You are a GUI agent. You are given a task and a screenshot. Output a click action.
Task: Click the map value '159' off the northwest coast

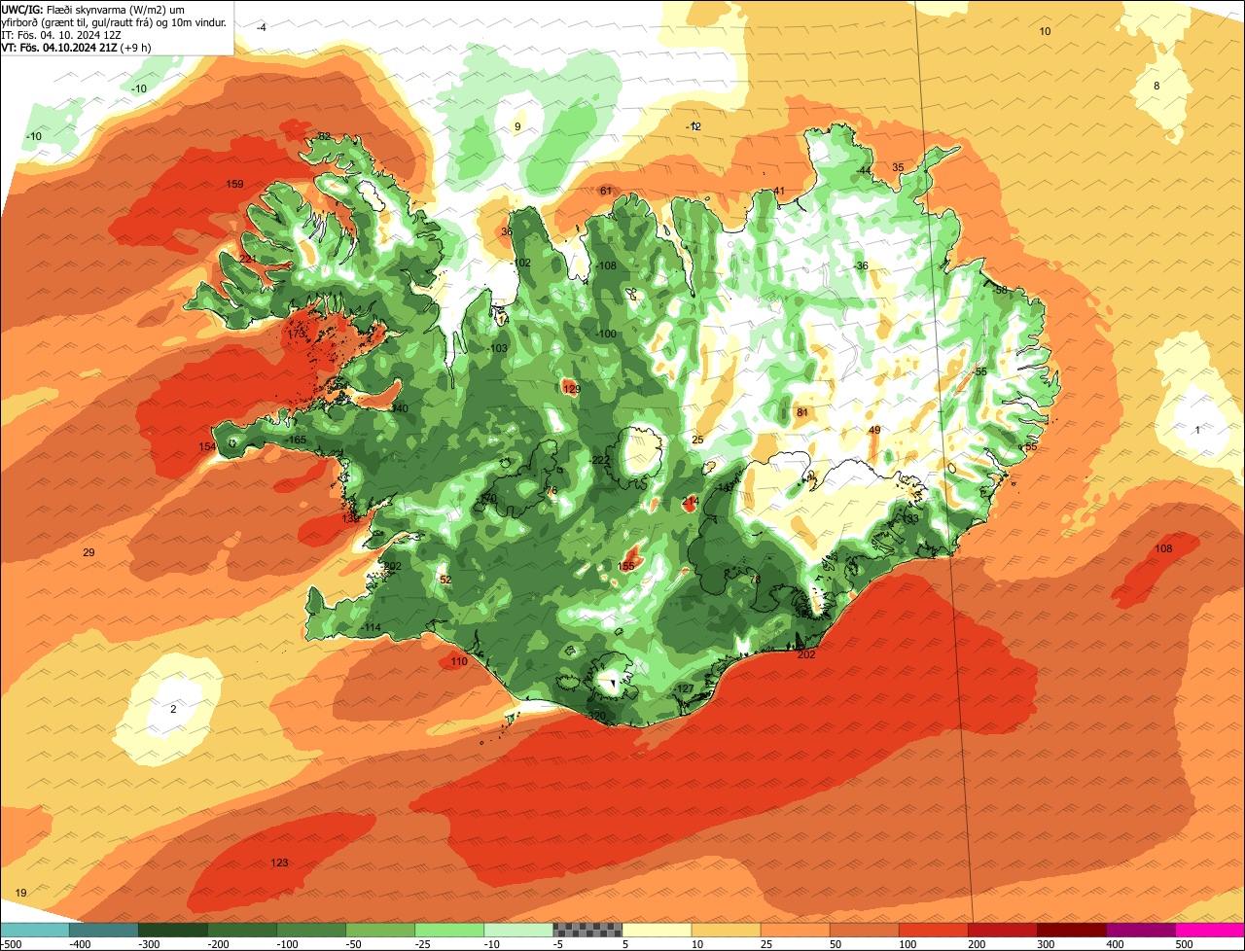click(234, 184)
